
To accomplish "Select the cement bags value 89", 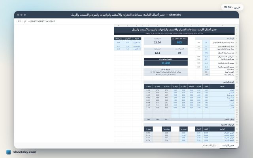I will (179, 53).
